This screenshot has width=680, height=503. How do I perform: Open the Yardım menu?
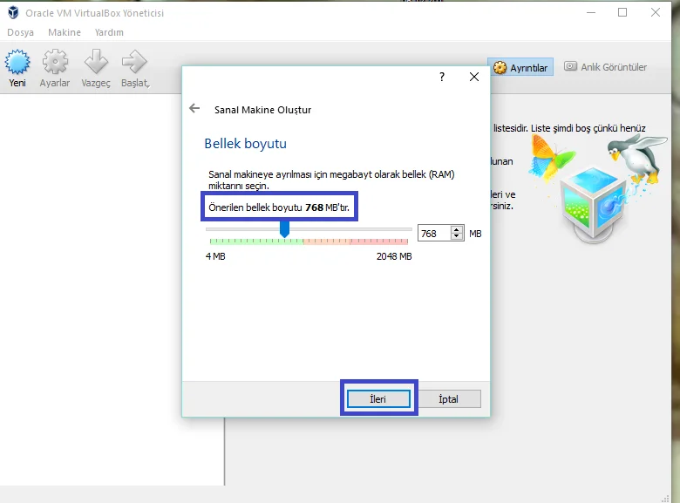(x=109, y=32)
